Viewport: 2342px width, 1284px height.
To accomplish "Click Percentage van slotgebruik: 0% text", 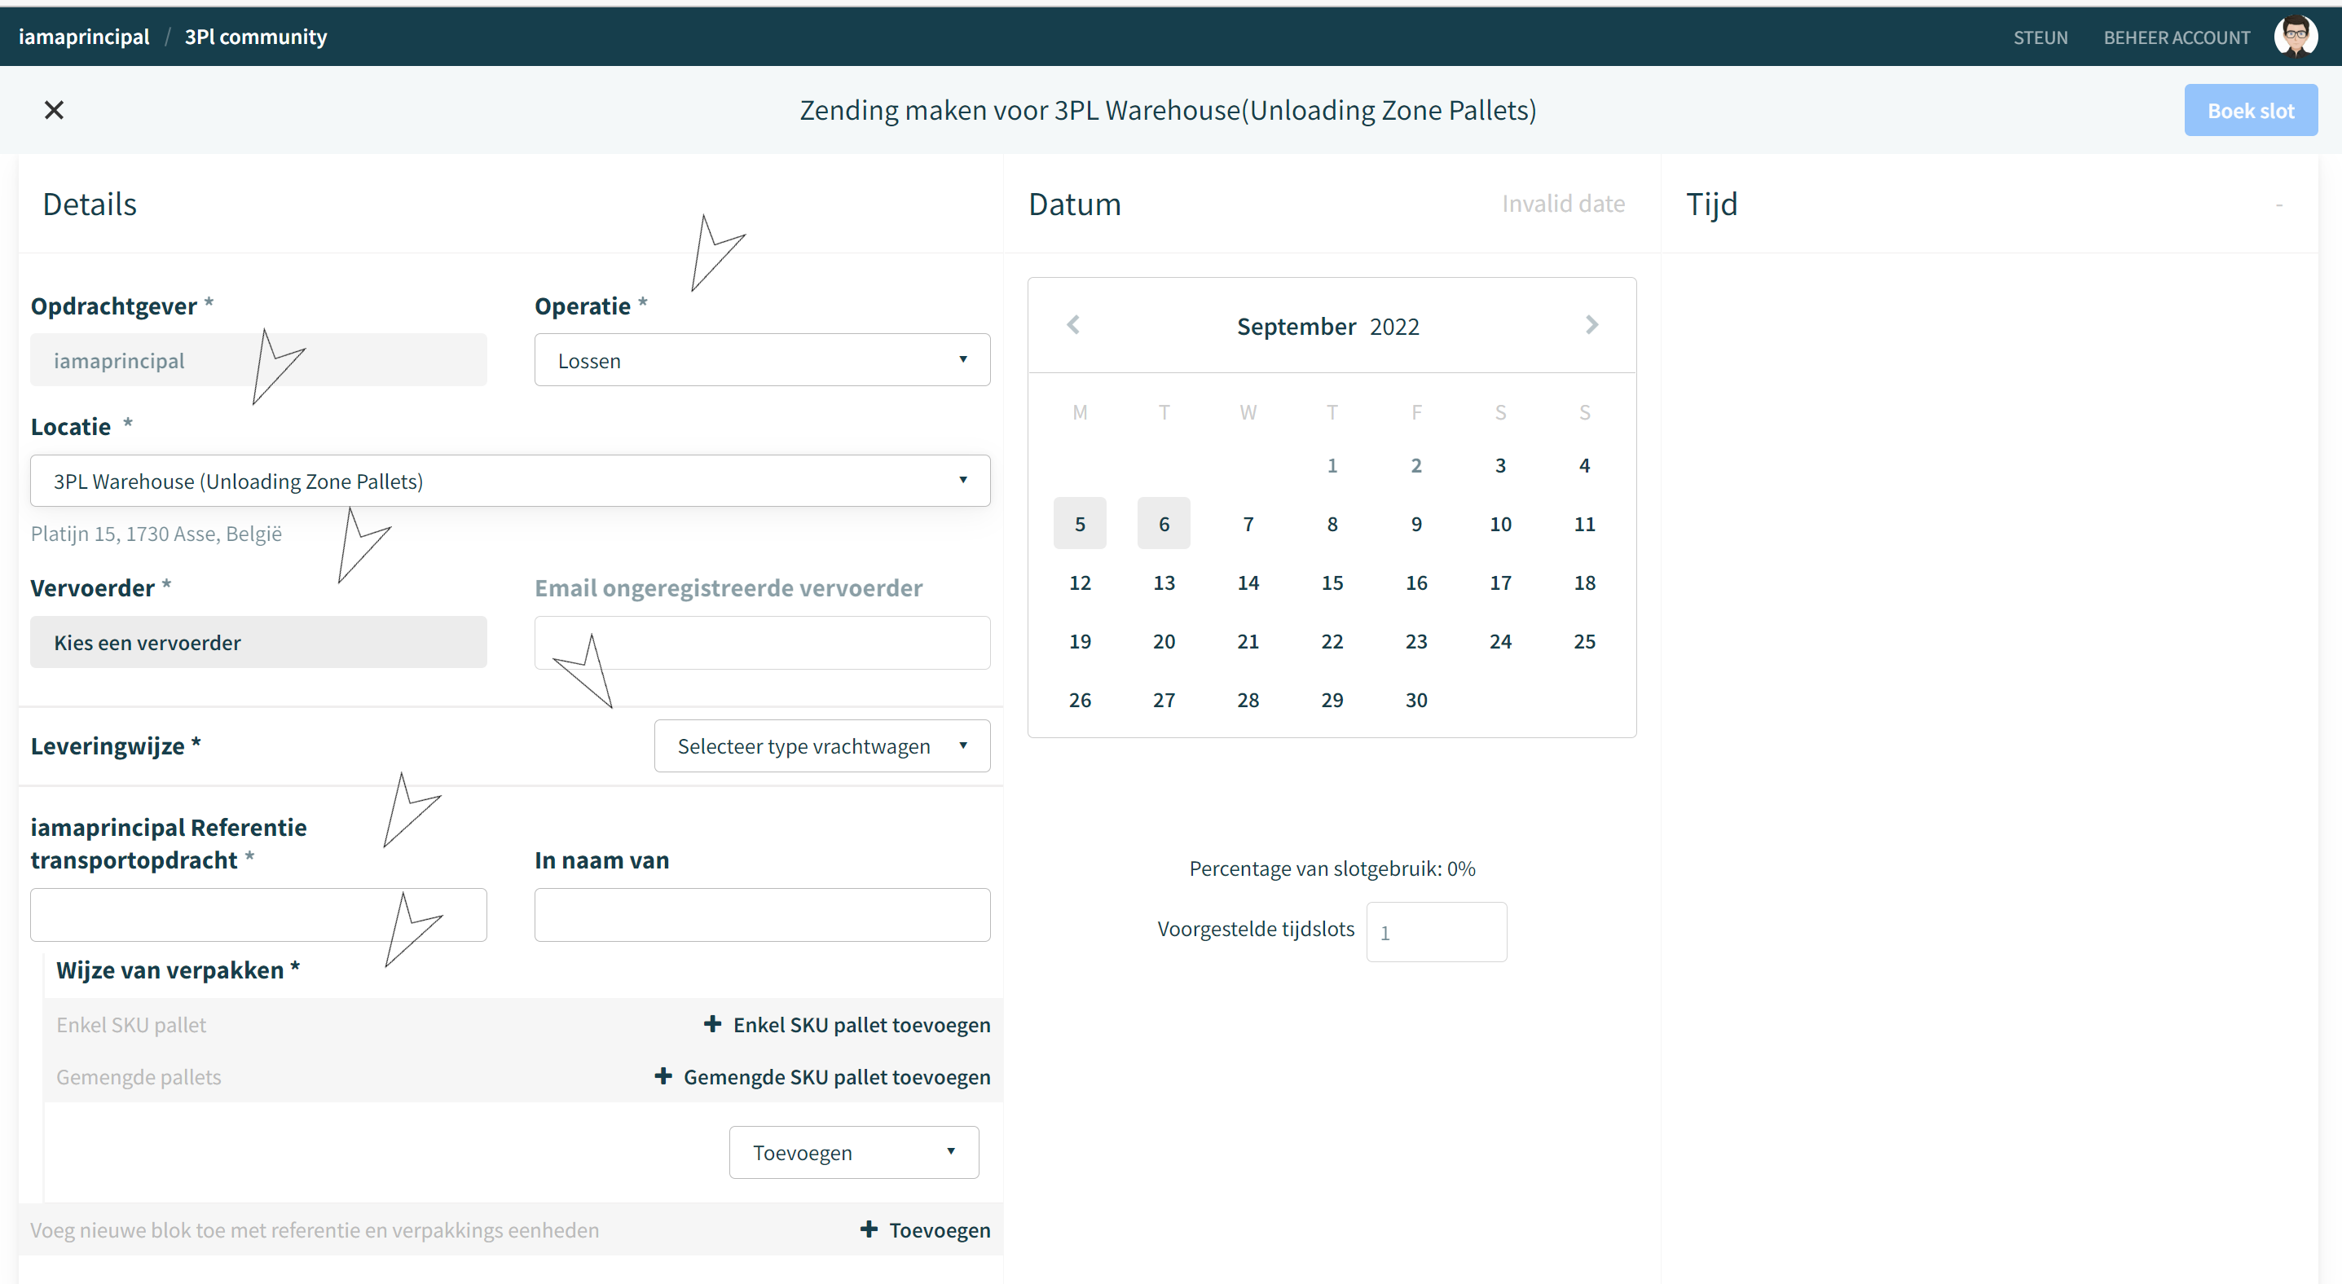I will click(x=1332, y=868).
